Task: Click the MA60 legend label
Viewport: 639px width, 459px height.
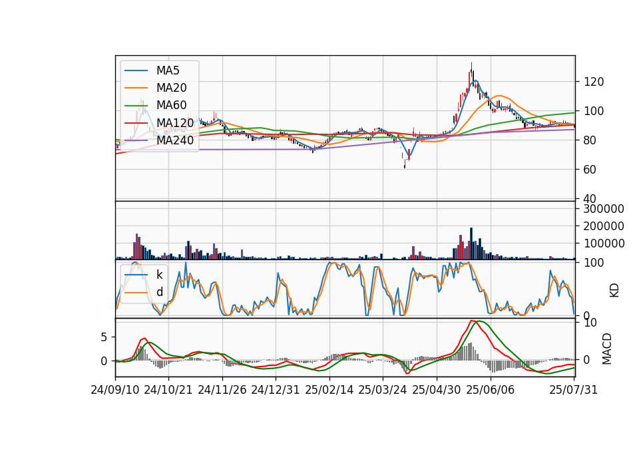Action: pyautogui.click(x=172, y=106)
